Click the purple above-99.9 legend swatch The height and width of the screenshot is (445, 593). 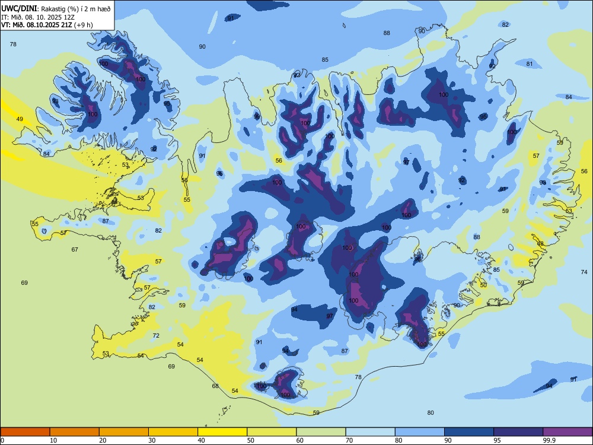coord(568,432)
